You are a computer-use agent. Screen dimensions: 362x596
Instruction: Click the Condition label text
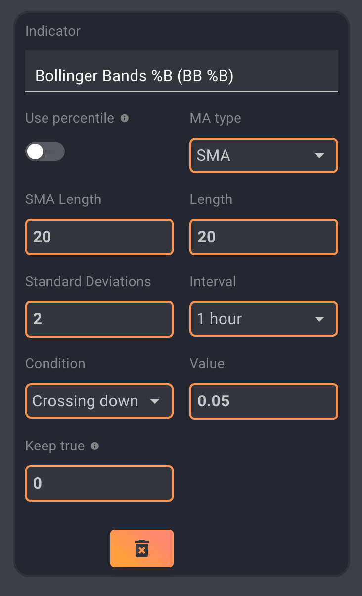pyautogui.click(x=55, y=364)
